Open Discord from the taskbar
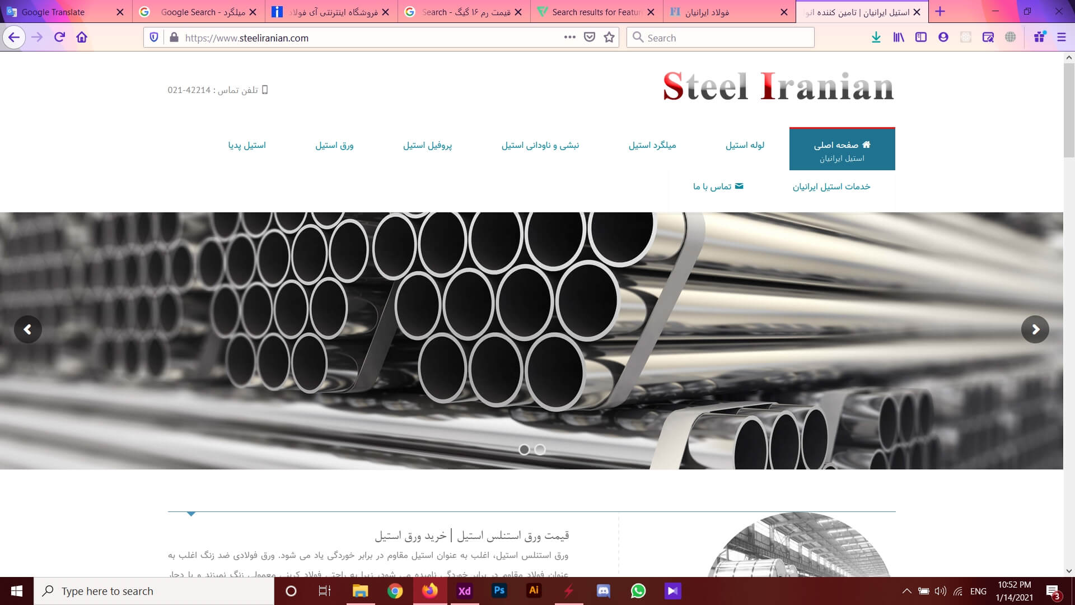 pos(603,590)
